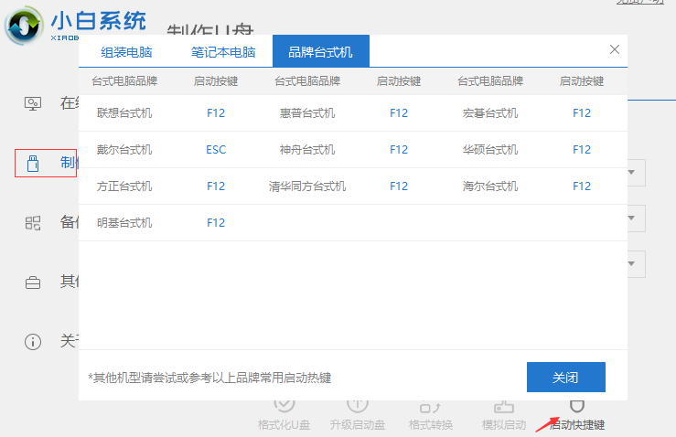This screenshot has width=676, height=437.
Task: Open the About info icon in sidebar
Action: (33, 341)
